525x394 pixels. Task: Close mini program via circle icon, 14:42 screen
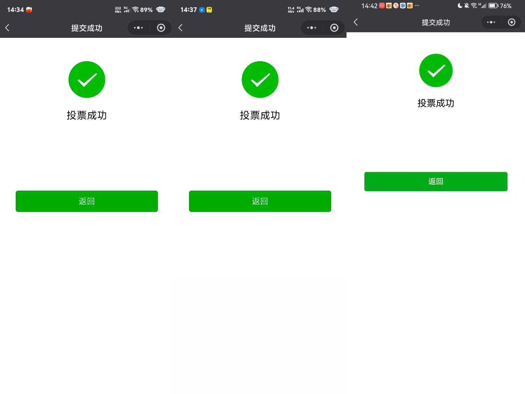pyautogui.click(x=511, y=22)
